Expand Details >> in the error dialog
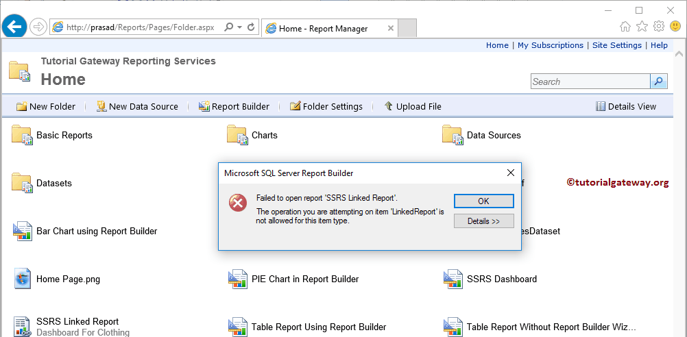Image resolution: width=687 pixels, height=337 pixels. point(483,221)
